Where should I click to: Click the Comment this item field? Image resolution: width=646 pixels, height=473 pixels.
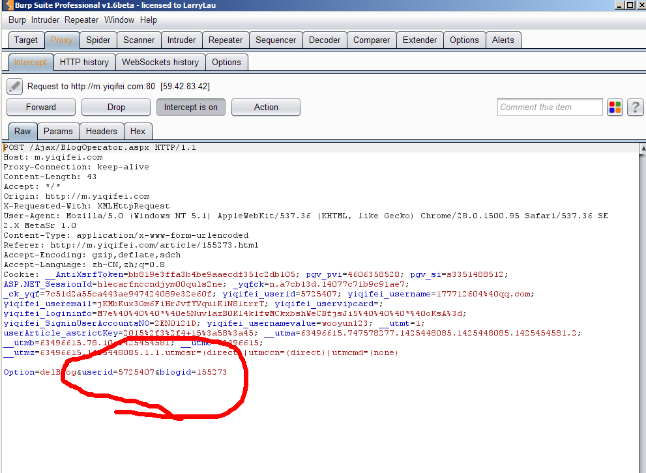(550, 107)
